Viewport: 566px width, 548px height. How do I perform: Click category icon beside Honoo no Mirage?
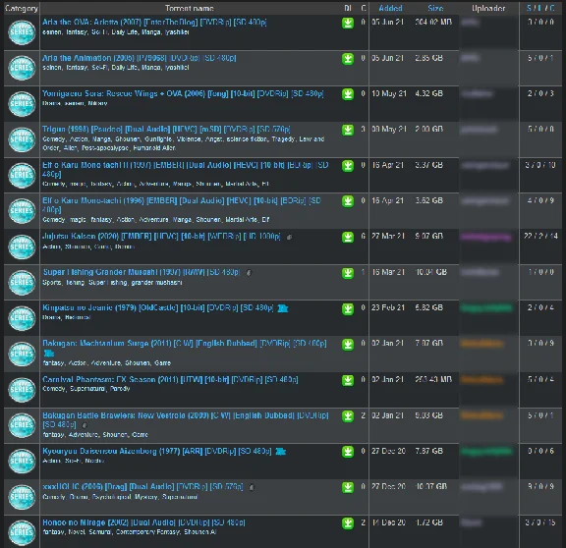(x=22, y=532)
